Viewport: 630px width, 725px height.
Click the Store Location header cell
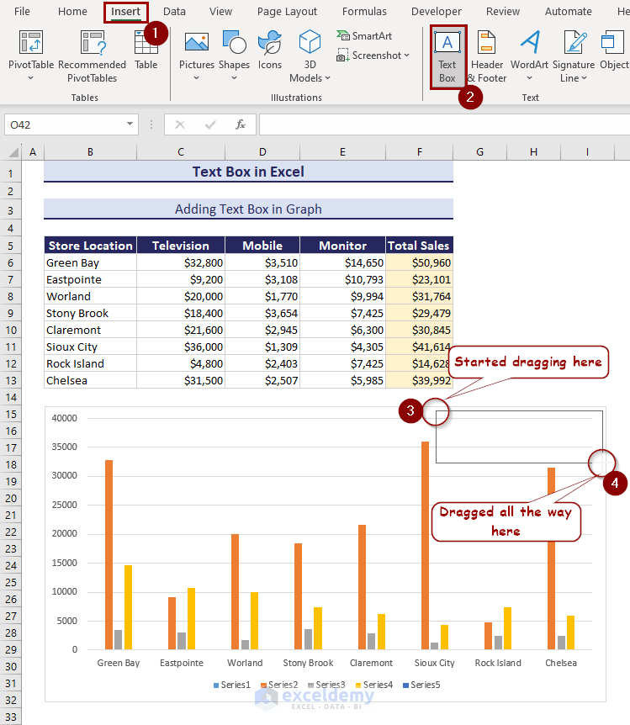click(91, 246)
